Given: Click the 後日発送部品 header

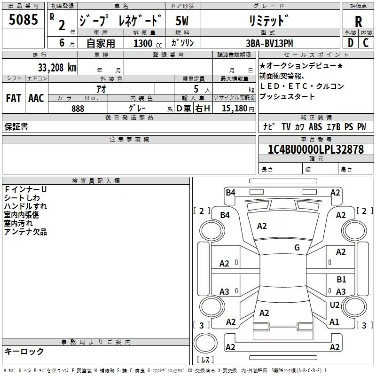Looking at the screenshot, I should (x=129, y=117).
